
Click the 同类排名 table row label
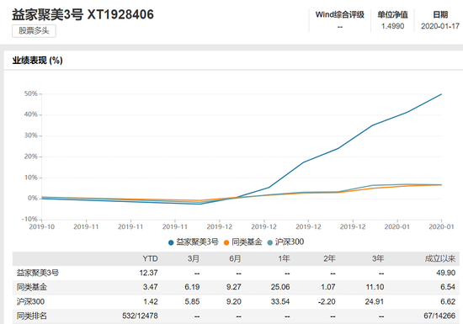(32, 316)
